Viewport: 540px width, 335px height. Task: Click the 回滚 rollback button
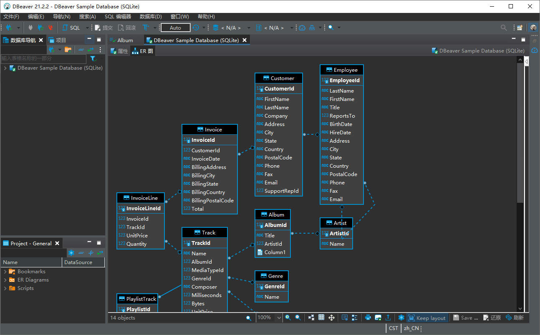pyautogui.click(x=127, y=28)
